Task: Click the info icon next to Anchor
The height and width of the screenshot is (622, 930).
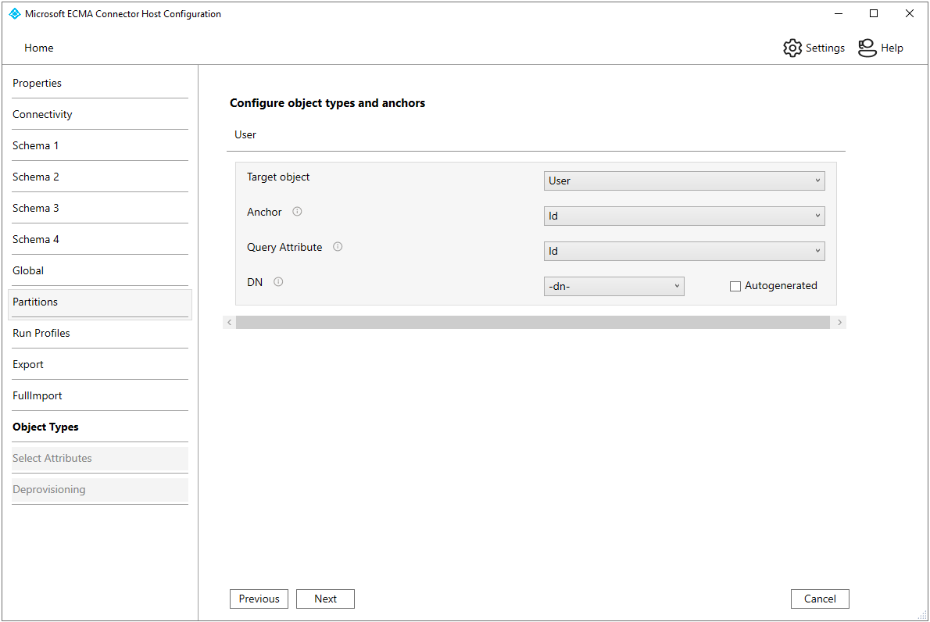Action: point(297,212)
